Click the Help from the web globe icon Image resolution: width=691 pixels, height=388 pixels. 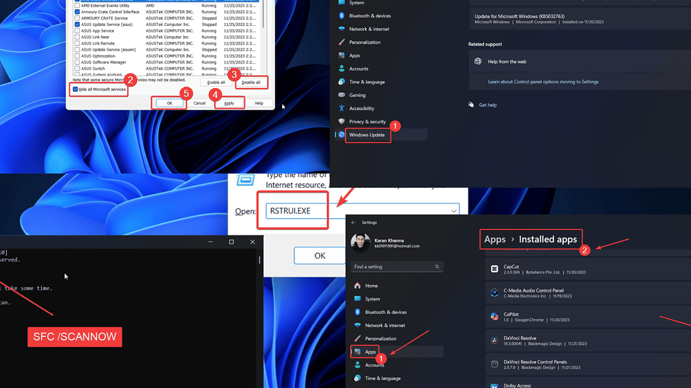coord(478,61)
